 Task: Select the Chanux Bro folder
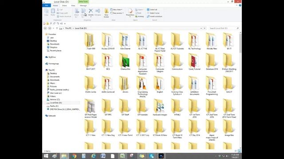pos(125,62)
